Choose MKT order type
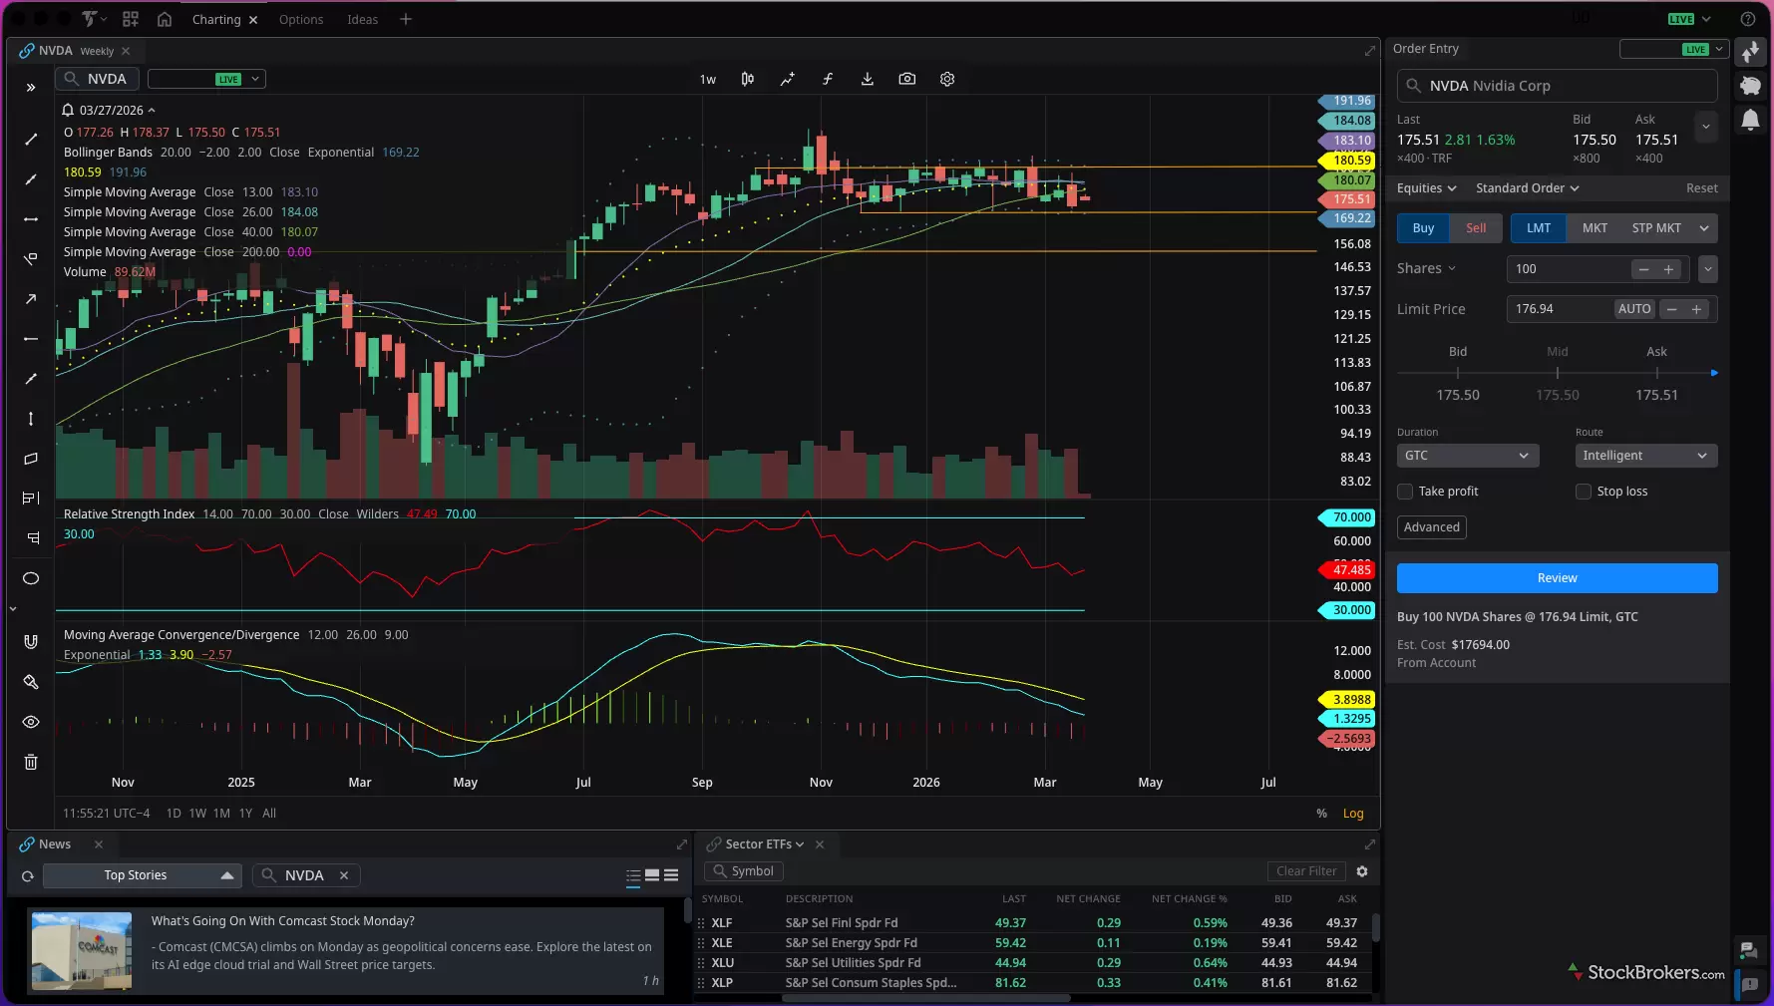1774x1006 pixels. click(1595, 228)
